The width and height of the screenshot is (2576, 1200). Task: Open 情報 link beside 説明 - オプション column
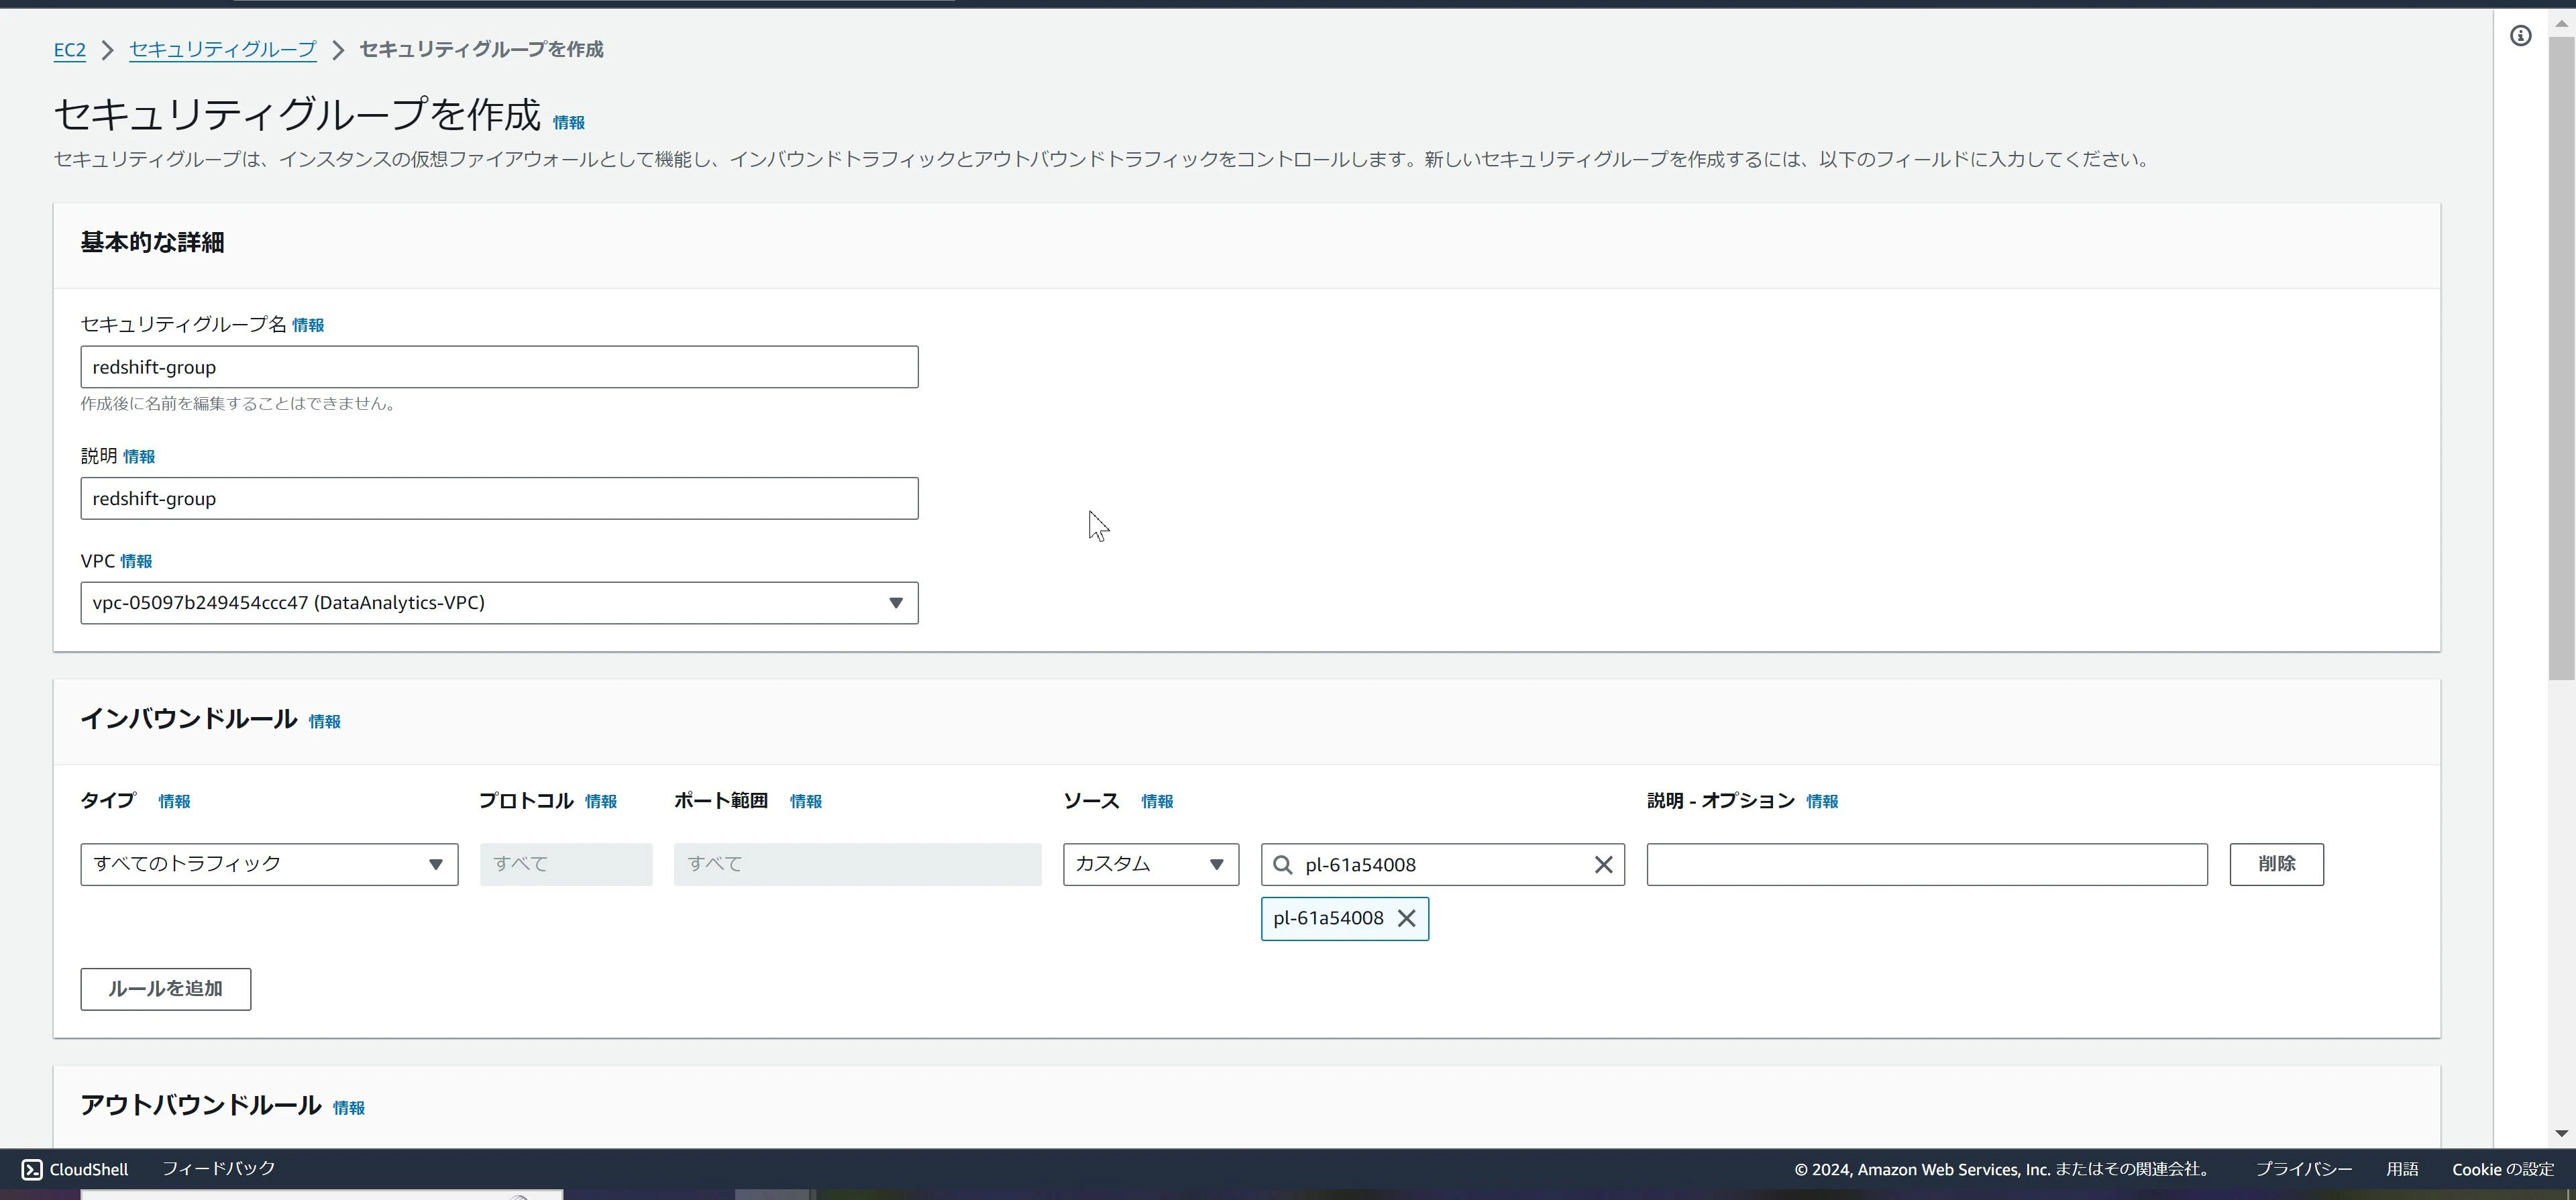click(1821, 801)
